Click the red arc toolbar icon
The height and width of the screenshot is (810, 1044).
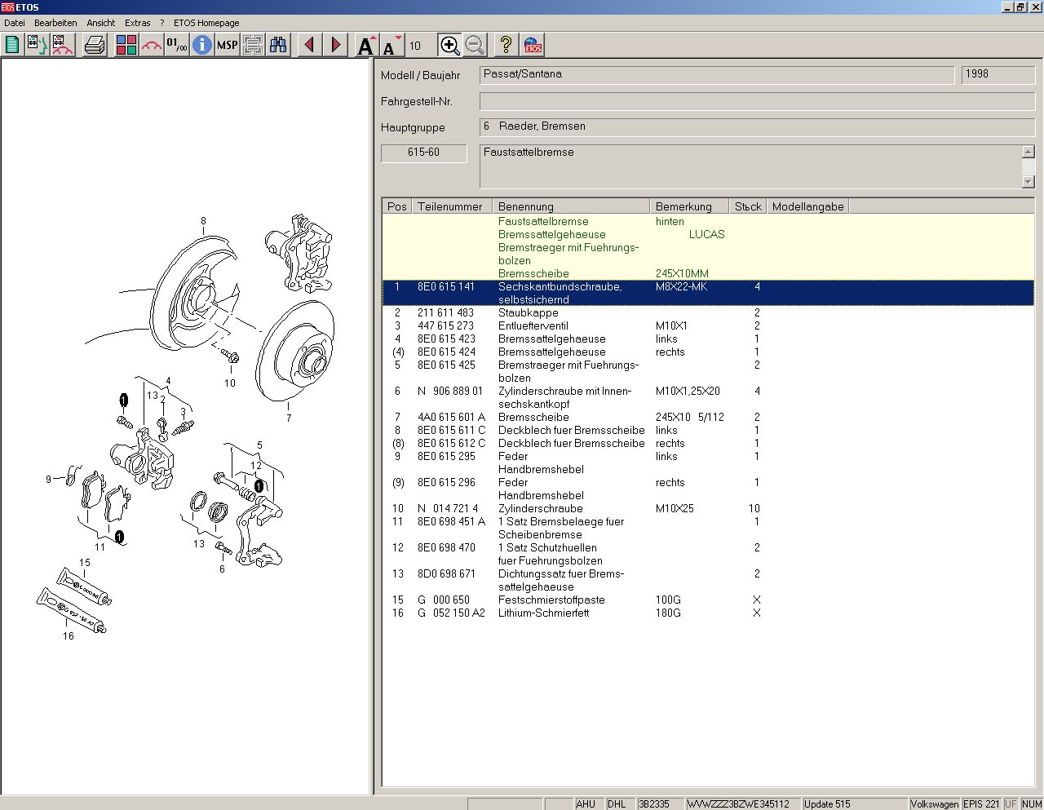(152, 45)
